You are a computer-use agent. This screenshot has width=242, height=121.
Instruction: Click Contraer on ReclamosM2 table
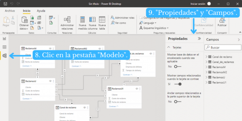click(x=76, y=66)
